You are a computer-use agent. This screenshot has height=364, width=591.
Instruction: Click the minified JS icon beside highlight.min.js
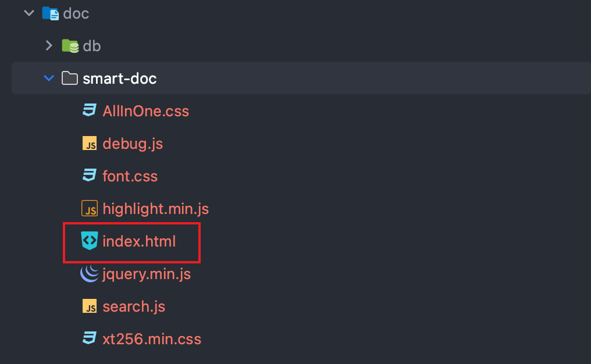(88, 208)
